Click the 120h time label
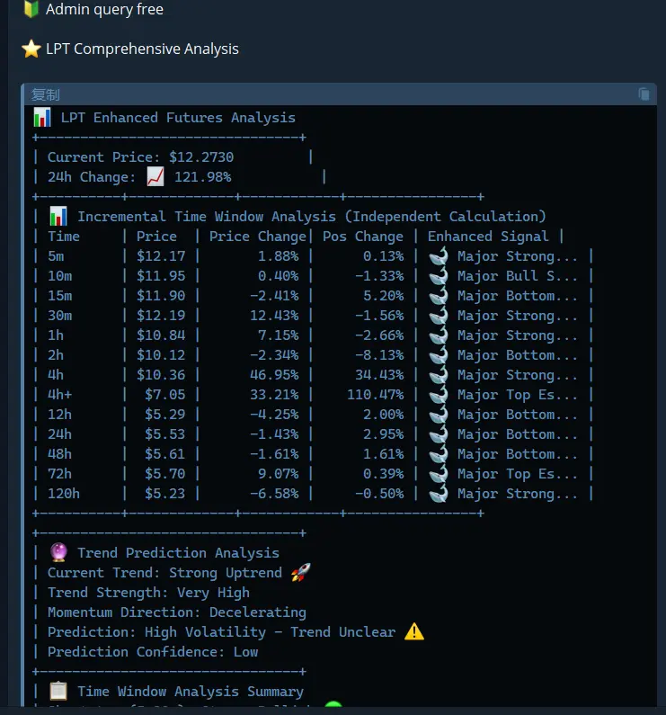Screen dimensions: 666x715 [64, 494]
